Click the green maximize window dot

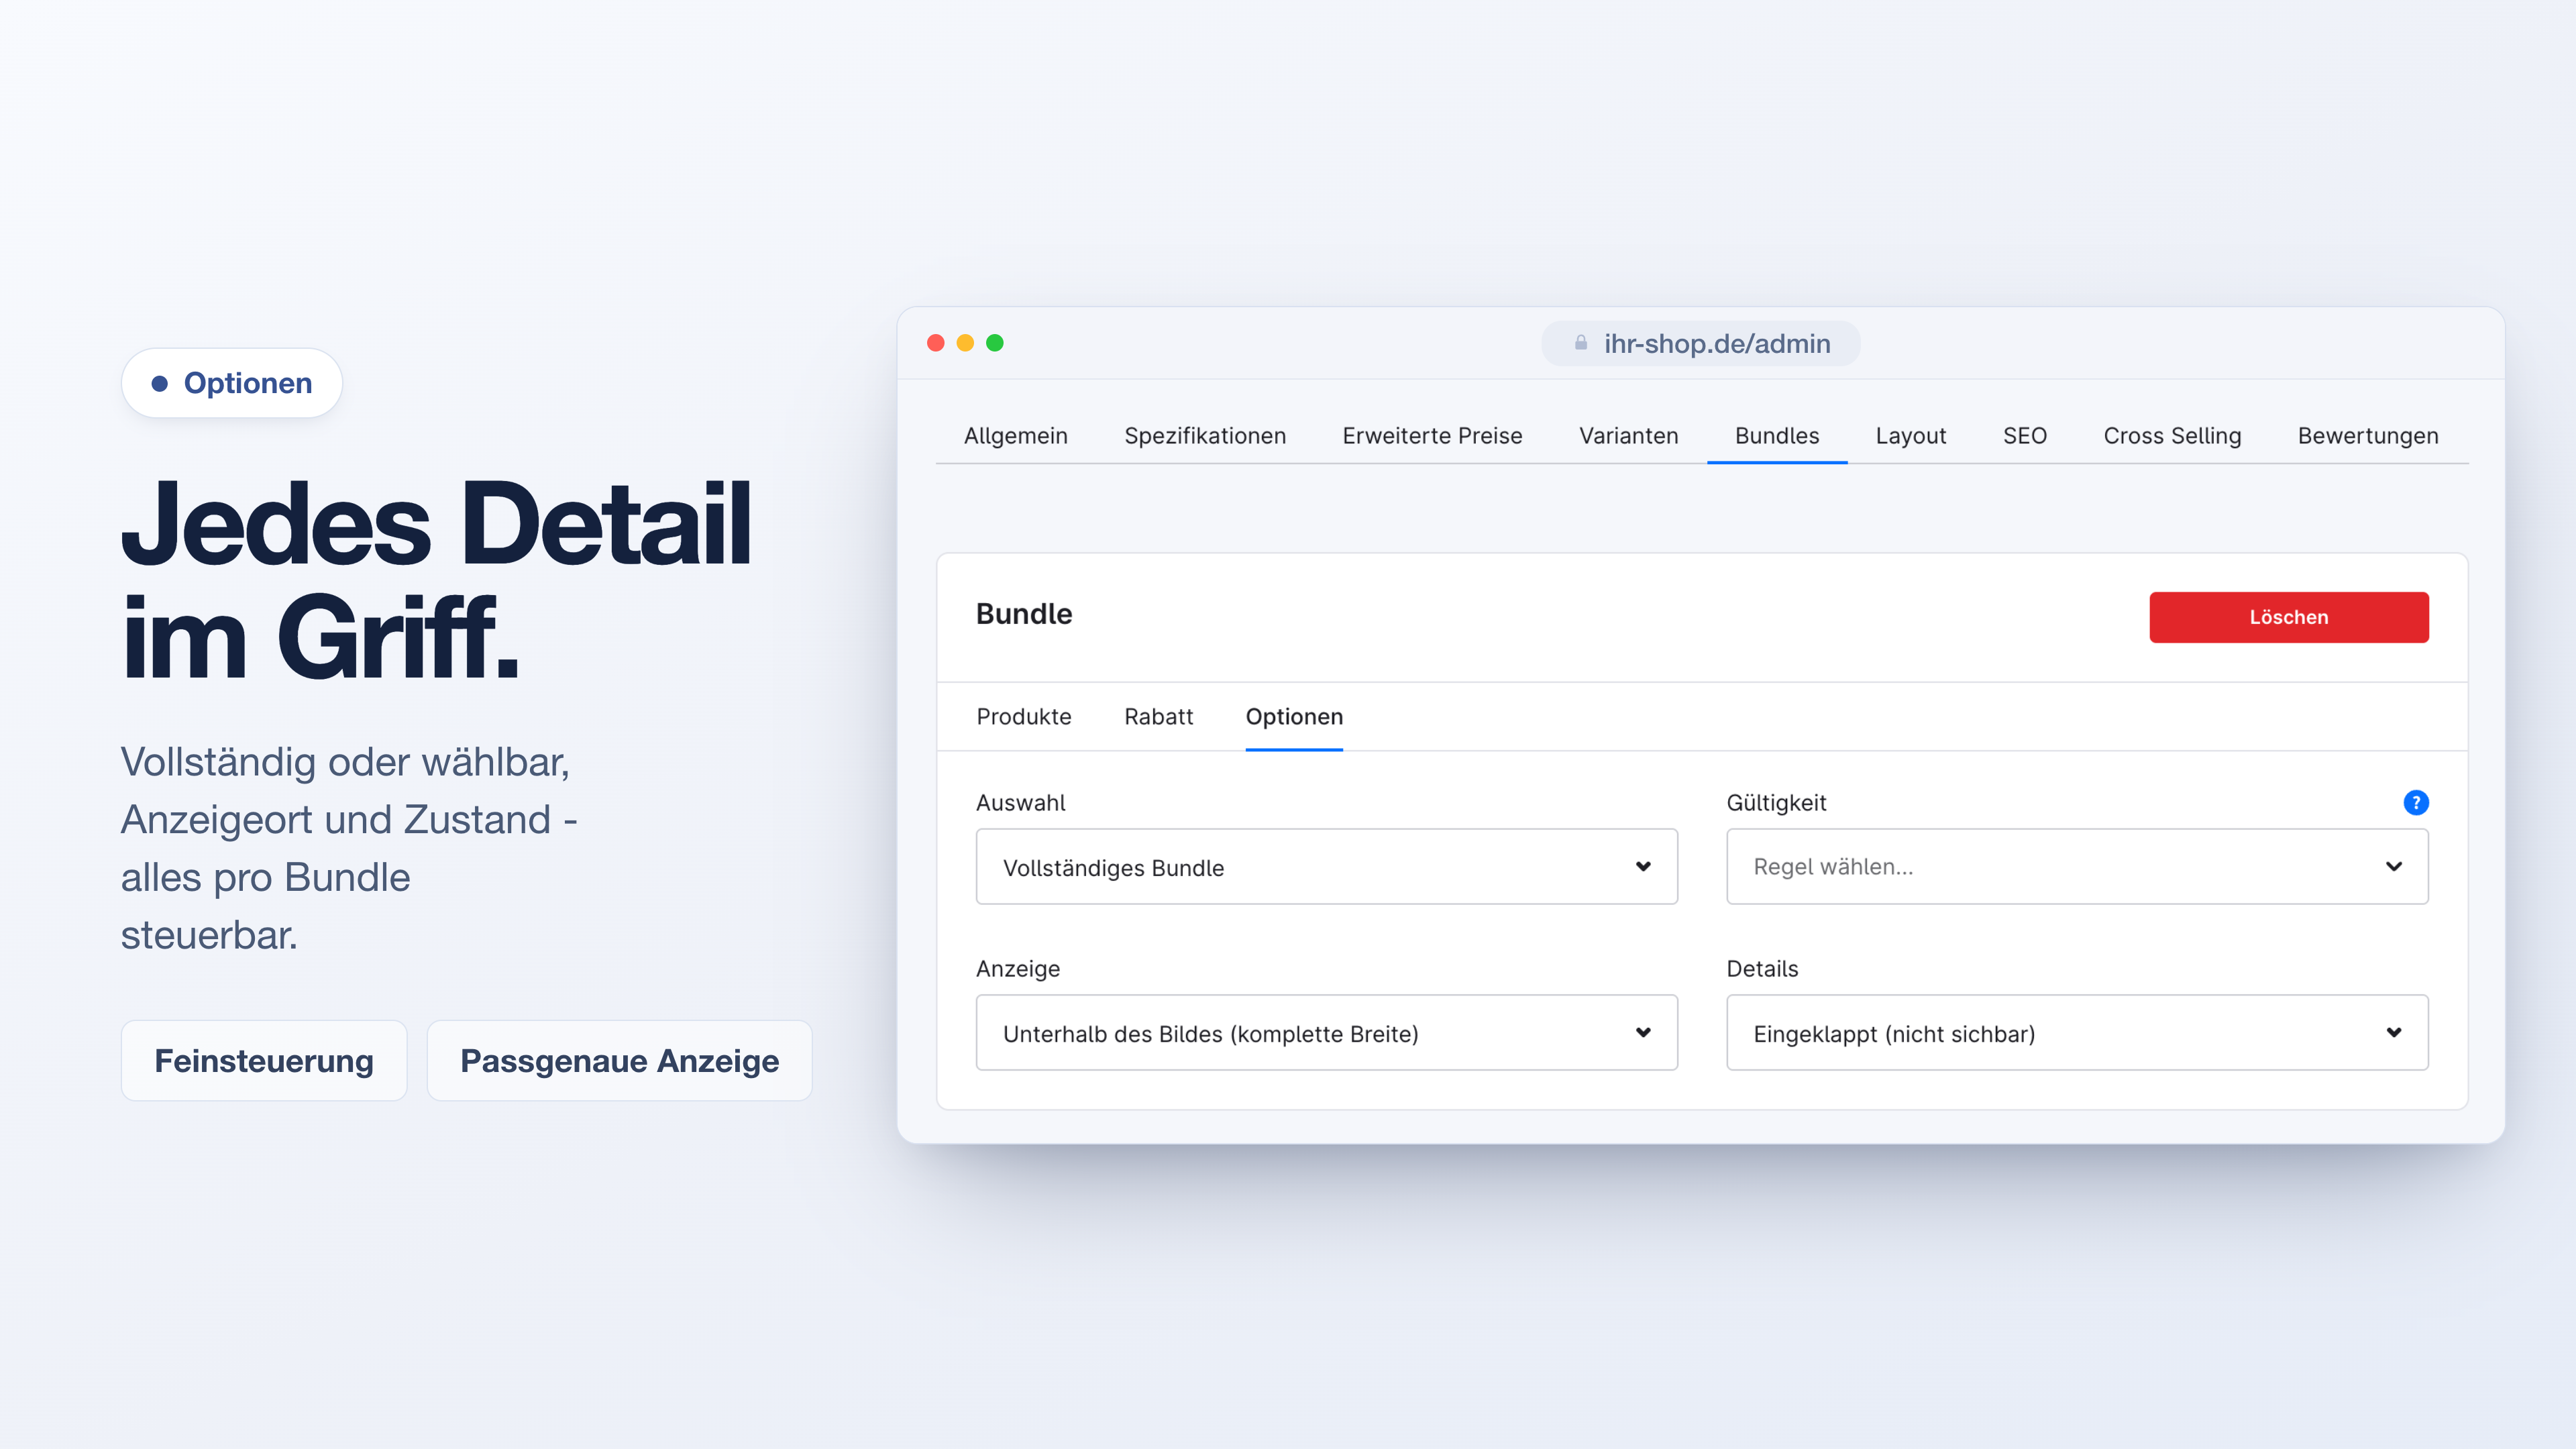click(995, 343)
